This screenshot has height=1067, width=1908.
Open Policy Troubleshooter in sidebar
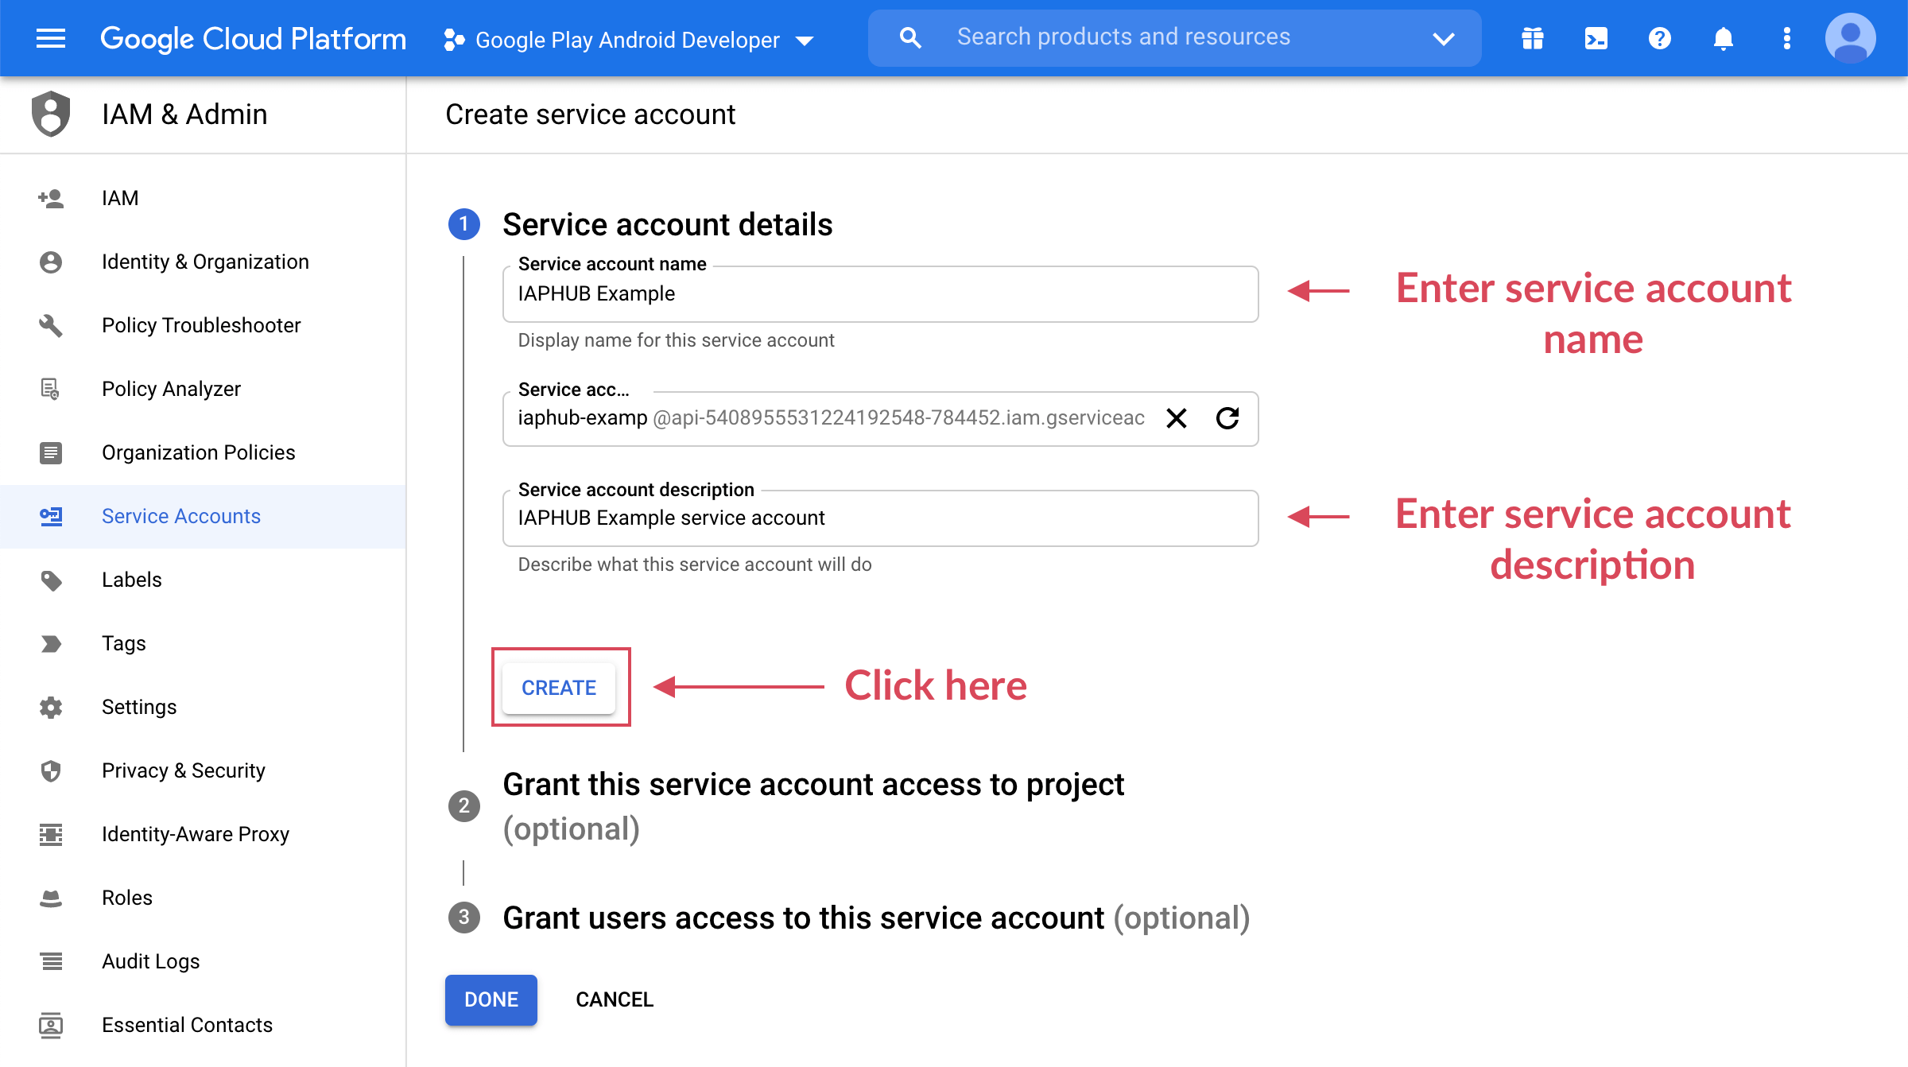point(201,325)
